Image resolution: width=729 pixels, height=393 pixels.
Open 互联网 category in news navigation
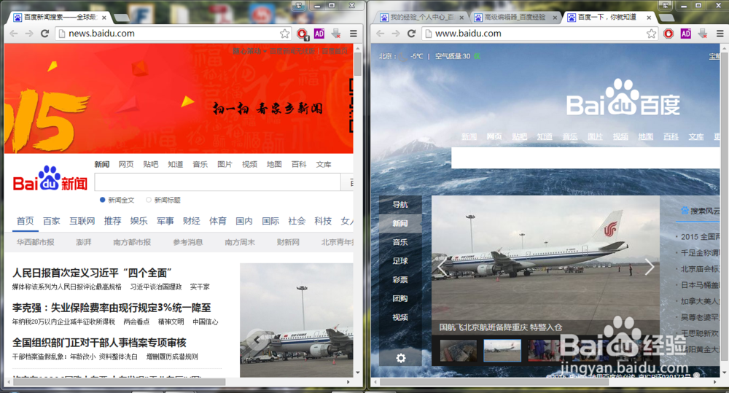click(82, 221)
